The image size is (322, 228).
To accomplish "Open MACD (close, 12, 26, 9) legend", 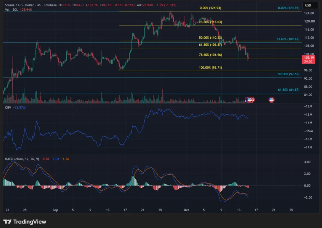I will [x=22, y=159].
